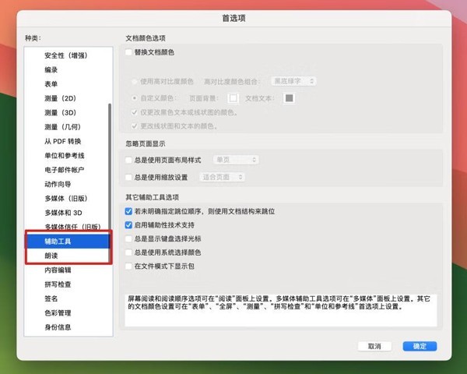Select 拼写检查 category

pos(68,284)
